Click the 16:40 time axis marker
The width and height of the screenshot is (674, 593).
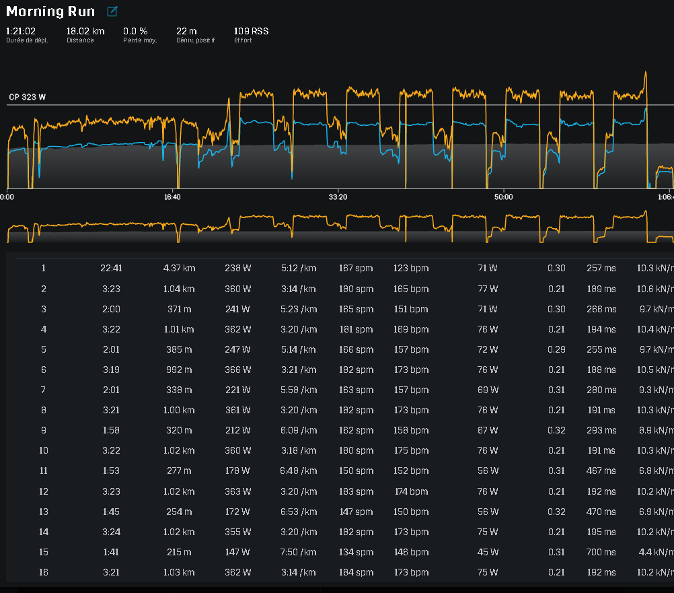pyautogui.click(x=172, y=197)
